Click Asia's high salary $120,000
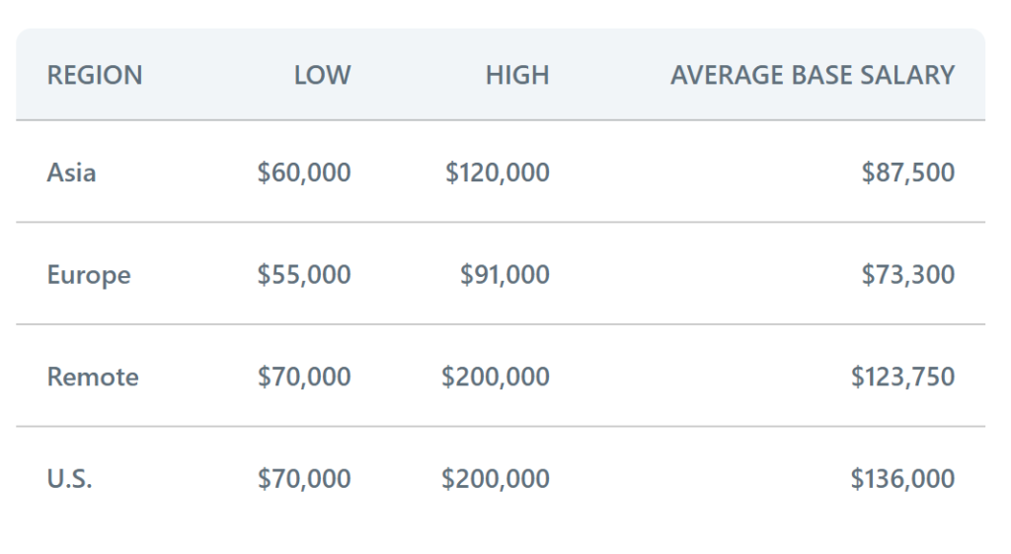 click(498, 173)
